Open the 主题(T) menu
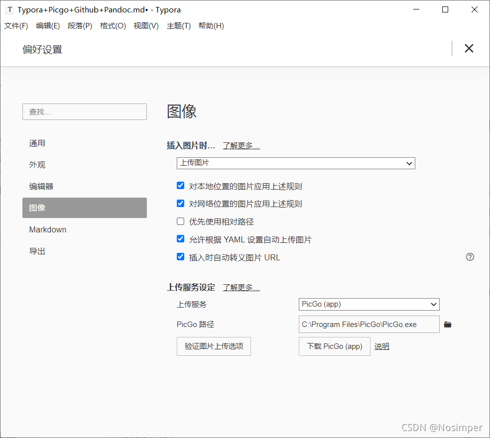Image resolution: width=490 pixels, height=438 pixels. [178, 26]
